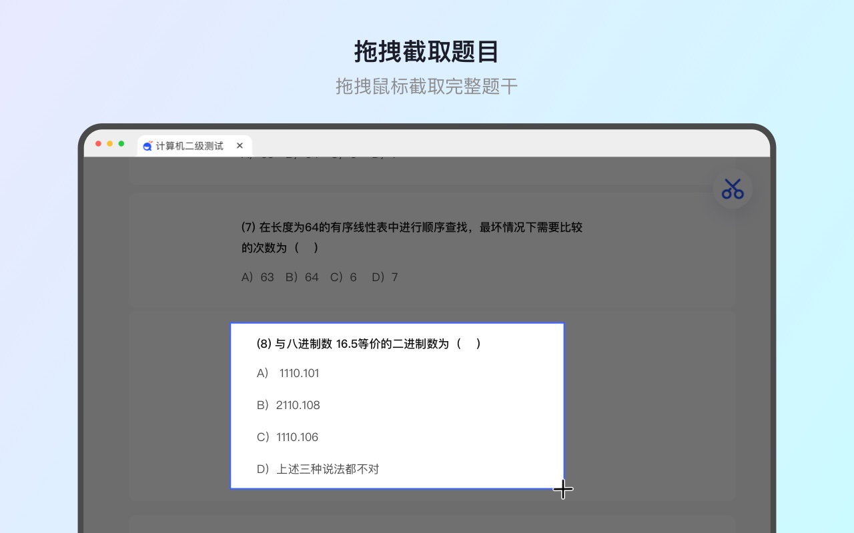Select answer B) 2110.108
The image size is (854, 533).
point(288,405)
